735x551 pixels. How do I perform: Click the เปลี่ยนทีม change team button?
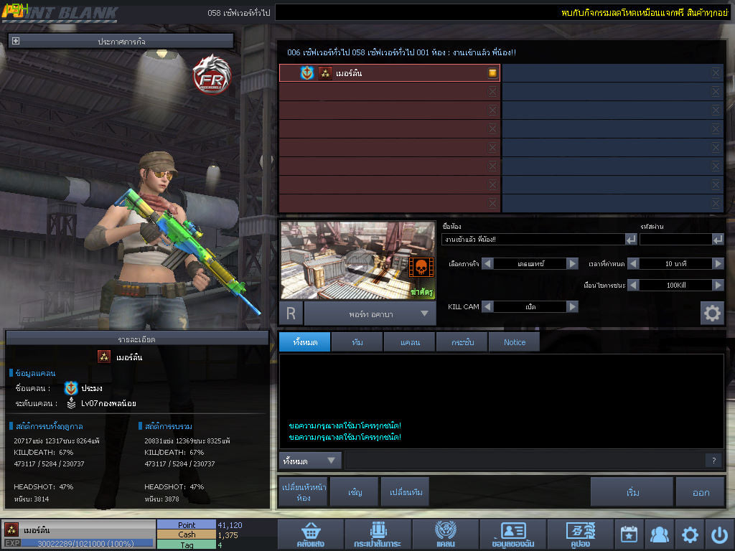pyautogui.click(x=406, y=492)
